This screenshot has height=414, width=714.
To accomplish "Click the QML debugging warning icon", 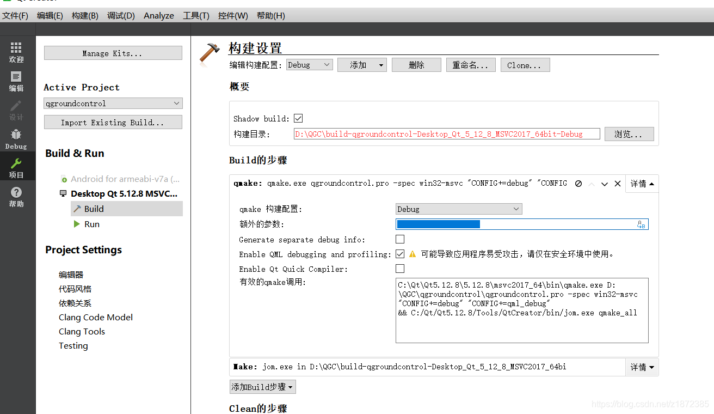I will point(413,254).
